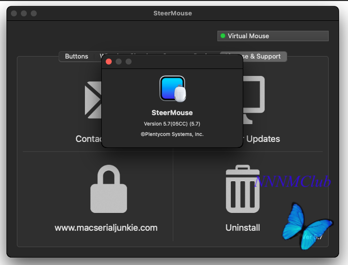Click the SteerMouse name in About dialog
This screenshot has height=265, width=348.
pyautogui.click(x=172, y=113)
